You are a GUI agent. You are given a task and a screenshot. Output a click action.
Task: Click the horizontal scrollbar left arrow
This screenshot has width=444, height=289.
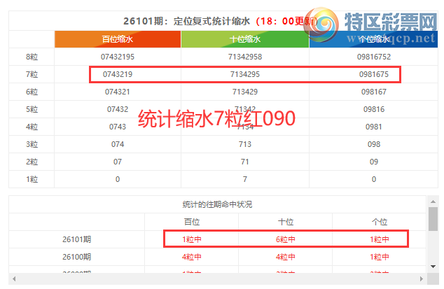14,279
